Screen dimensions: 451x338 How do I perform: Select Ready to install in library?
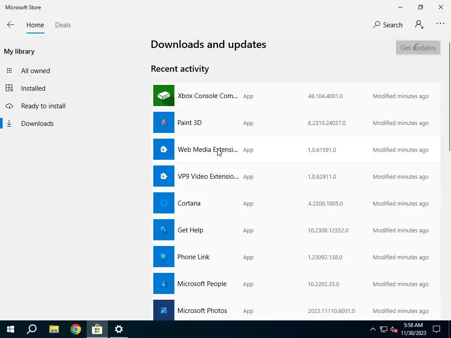[x=43, y=106]
